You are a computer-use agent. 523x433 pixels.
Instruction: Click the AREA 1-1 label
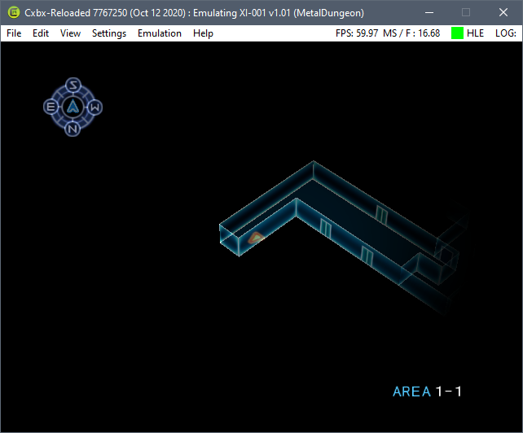(x=427, y=391)
